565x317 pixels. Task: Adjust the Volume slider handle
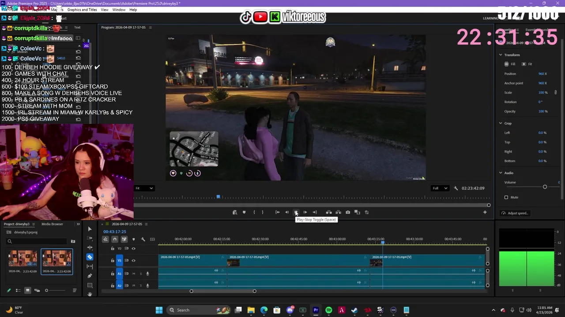coord(545,187)
